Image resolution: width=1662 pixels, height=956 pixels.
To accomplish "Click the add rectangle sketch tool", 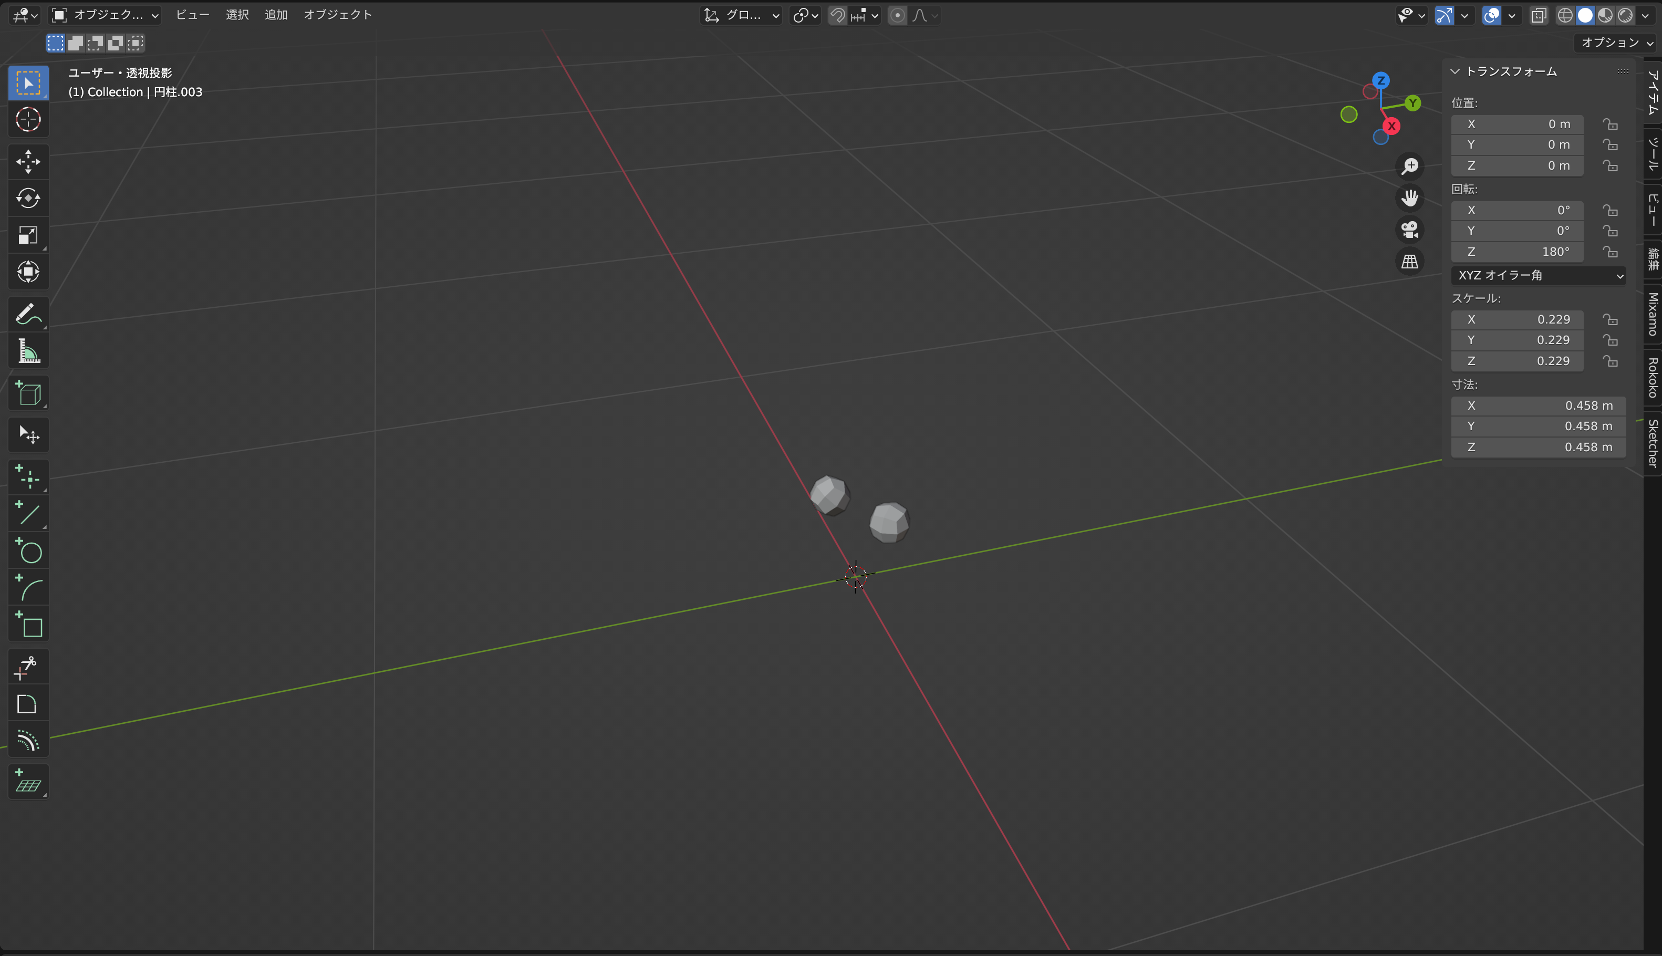I will [x=28, y=624].
